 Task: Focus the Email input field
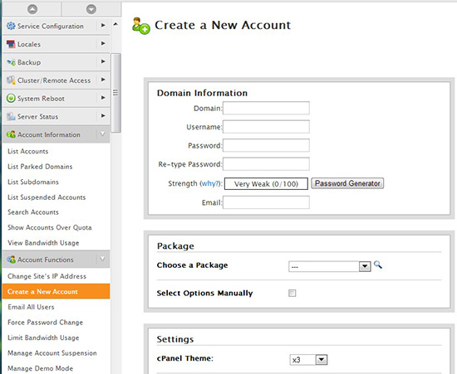point(266,202)
